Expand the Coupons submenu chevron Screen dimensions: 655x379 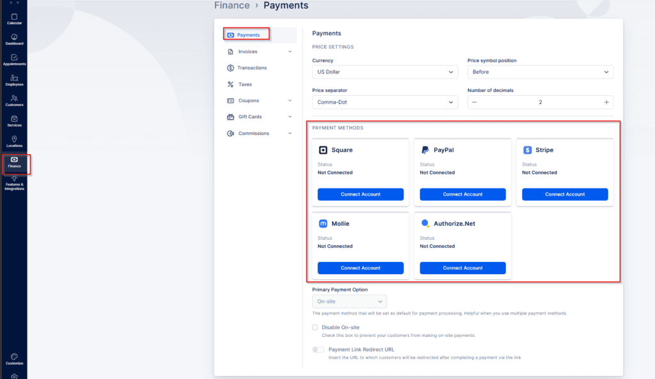[x=290, y=100]
